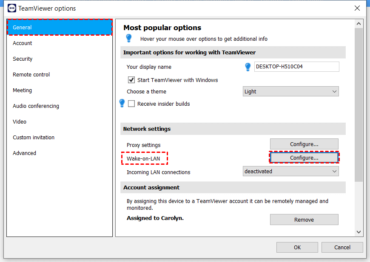Viewport: 370px width, 262px height.
Task: Enable the Receive insider builds checkbox
Action: pos(131,104)
